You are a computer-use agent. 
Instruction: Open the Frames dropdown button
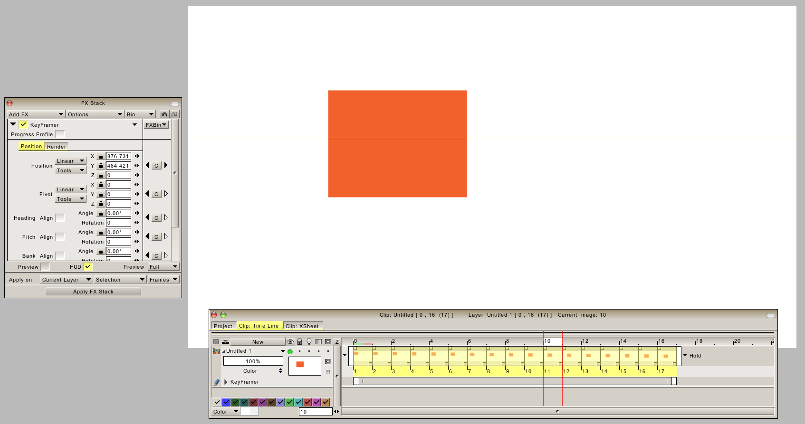click(x=163, y=280)
